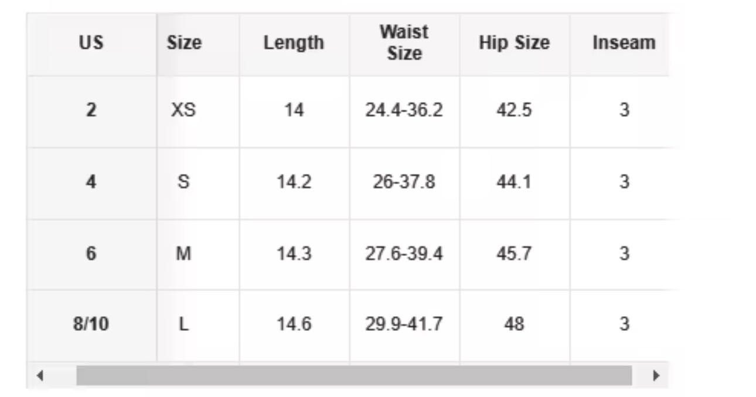Click waist value 27.6-39.4
756x397 pixels.
[404, 254]
